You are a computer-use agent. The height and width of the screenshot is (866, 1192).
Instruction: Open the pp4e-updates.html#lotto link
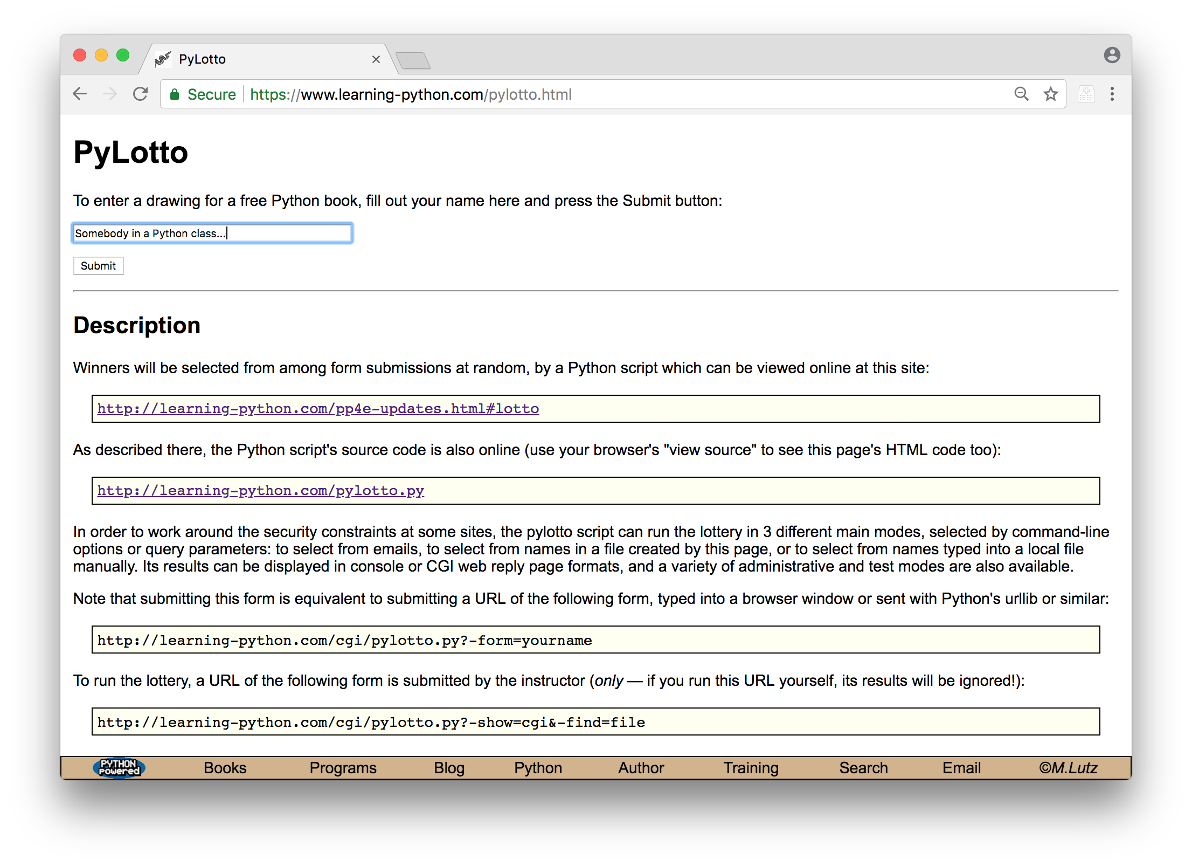(318, 409)
